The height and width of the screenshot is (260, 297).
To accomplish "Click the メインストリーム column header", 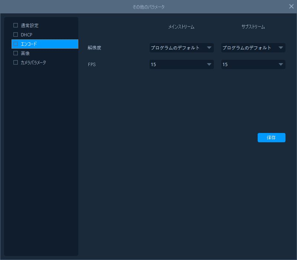I will tap(181, 27).
